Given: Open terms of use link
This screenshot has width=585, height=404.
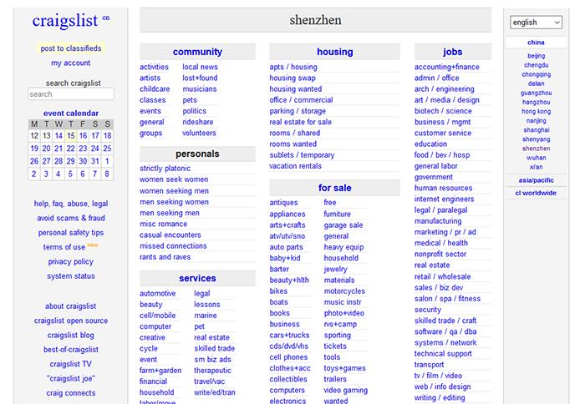Looking at the screenshot, I should point(64,247).
